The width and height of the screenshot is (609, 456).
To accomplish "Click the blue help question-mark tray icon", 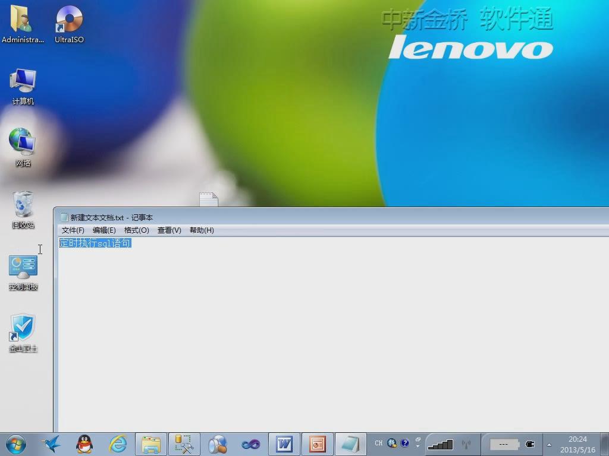I will click(x=404, y=443).
